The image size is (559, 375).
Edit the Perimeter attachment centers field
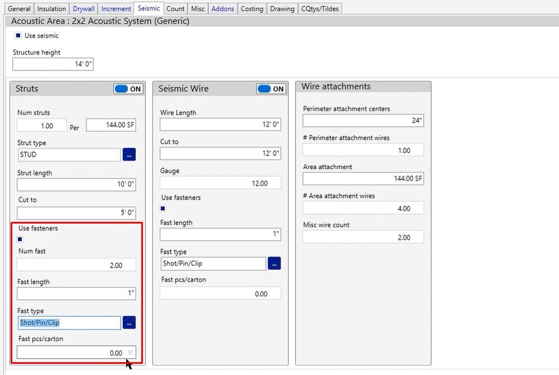[x=363, y=120]
